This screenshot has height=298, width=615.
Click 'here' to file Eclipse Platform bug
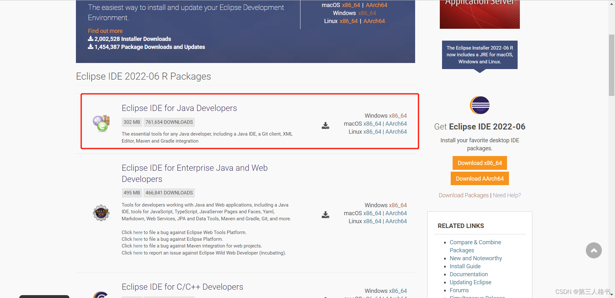(138, 239)
